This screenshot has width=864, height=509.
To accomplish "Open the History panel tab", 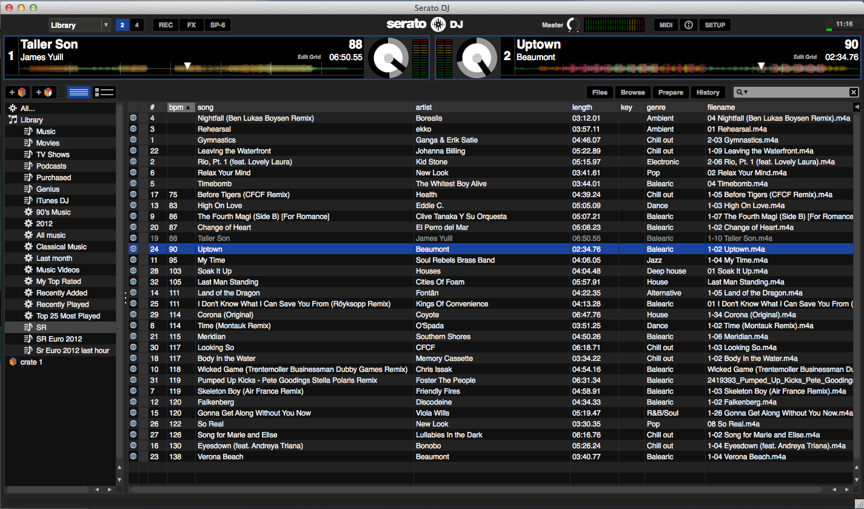I will coord(708,92).
